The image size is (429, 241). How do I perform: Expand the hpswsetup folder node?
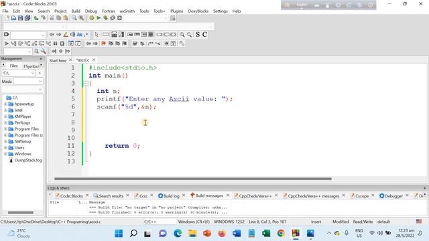(x=5, y=104)
